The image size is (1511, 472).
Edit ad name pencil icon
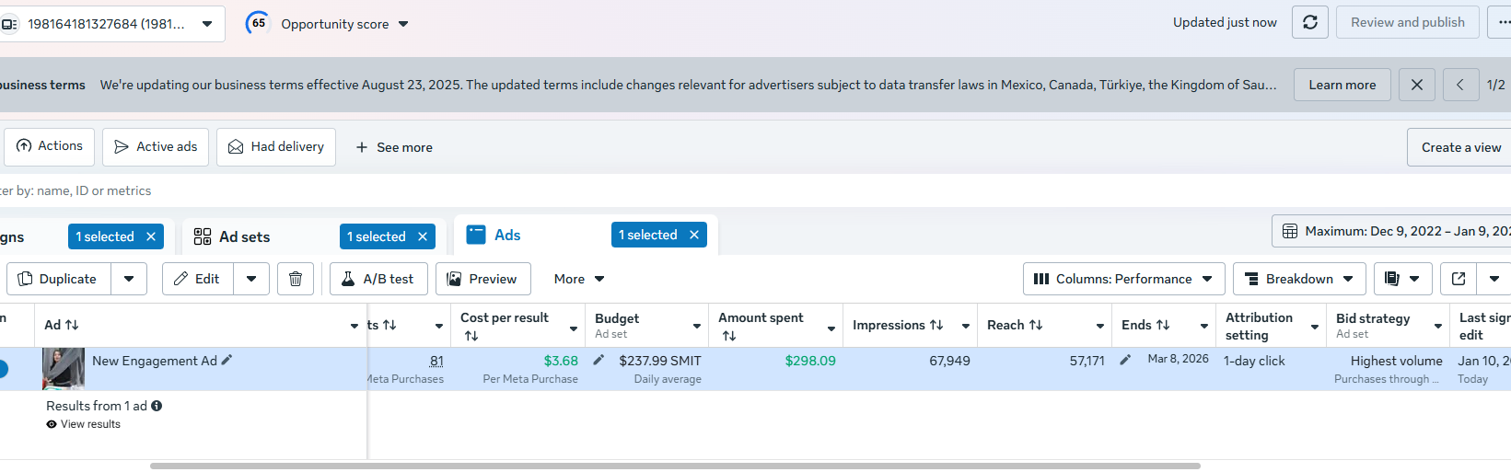click(x=227, y=361)
